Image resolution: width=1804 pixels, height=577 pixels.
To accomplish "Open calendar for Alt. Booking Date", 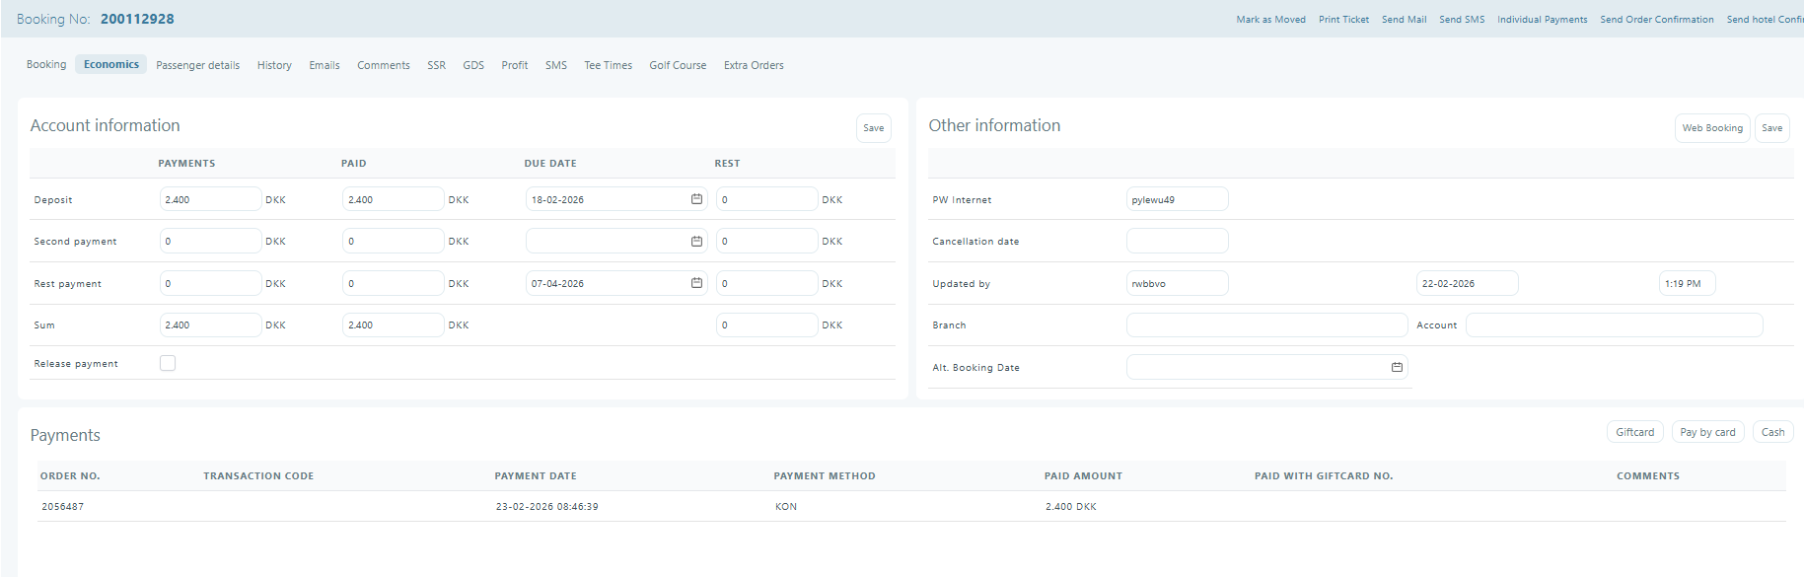I will click(x=1397, y=367).
